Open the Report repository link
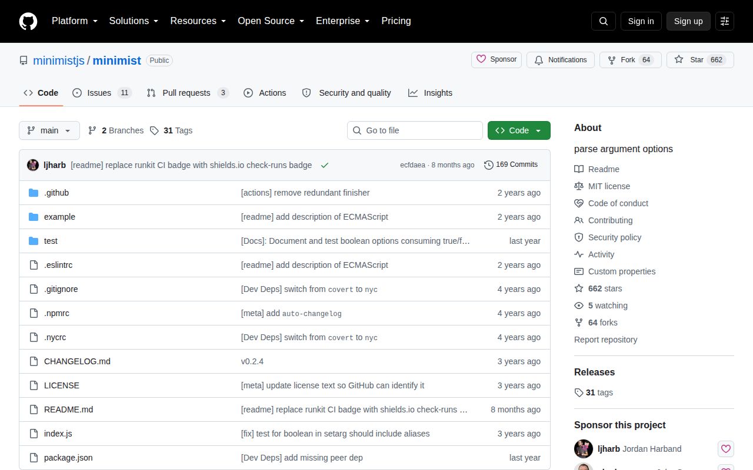Image resolution: width=753 pixels, height=470 pixels. tap(605, 340)
